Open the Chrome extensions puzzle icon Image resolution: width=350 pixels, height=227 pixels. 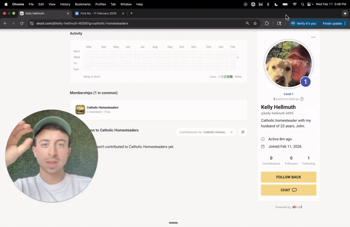267,23
